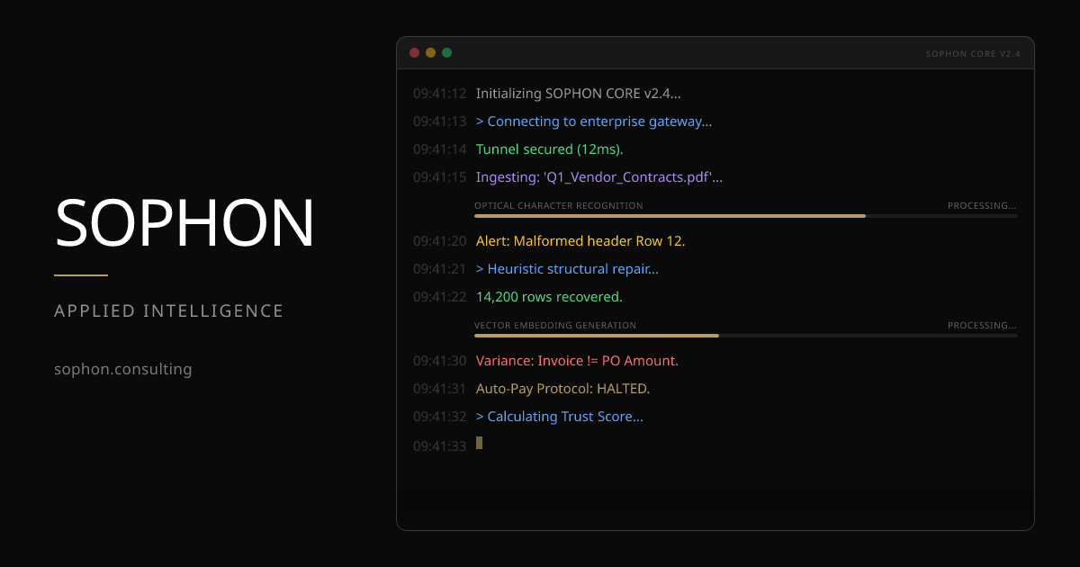Select 'Variance: Invoice != PO Amount.' line

pyautogui.click(x=577, y=361)
